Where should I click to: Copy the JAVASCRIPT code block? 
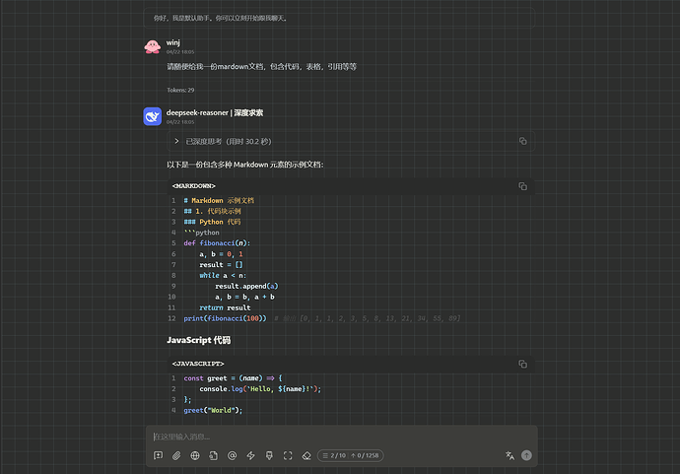pos(523,364)
